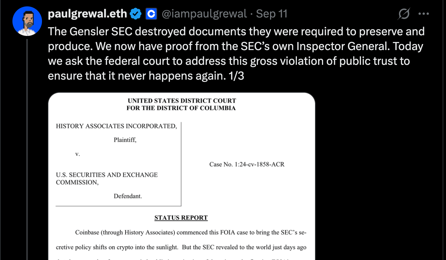Viewport: 446px width, 260px height.
Task: Open the attached court document image
Action: (182, 176)
